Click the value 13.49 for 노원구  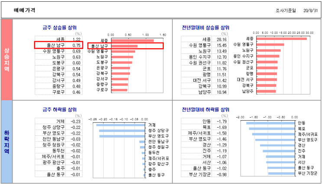(x=223, y=51)
